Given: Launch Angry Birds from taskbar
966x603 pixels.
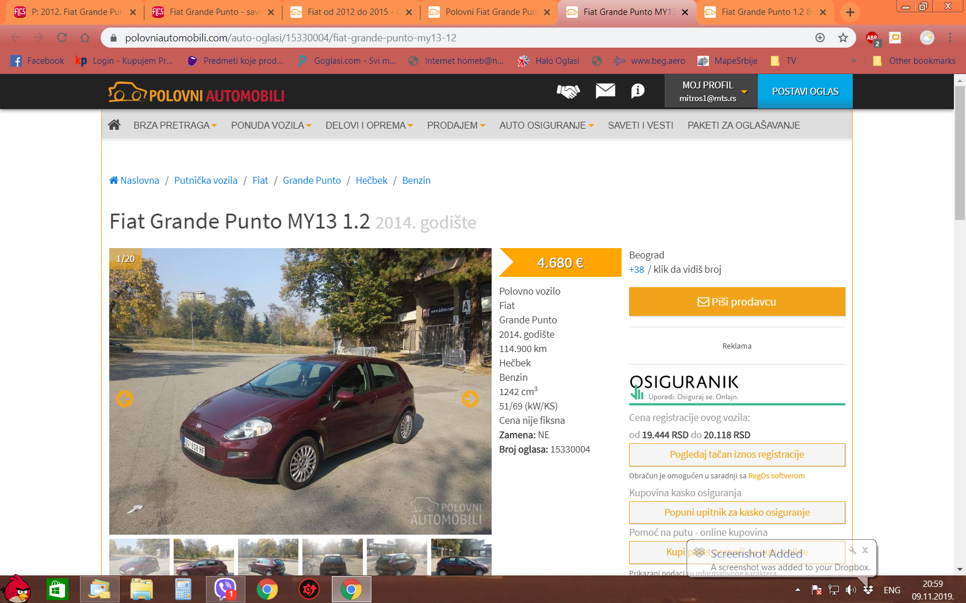Looking at the screenshot, I should pyautogui.click(x=17, y=589).
